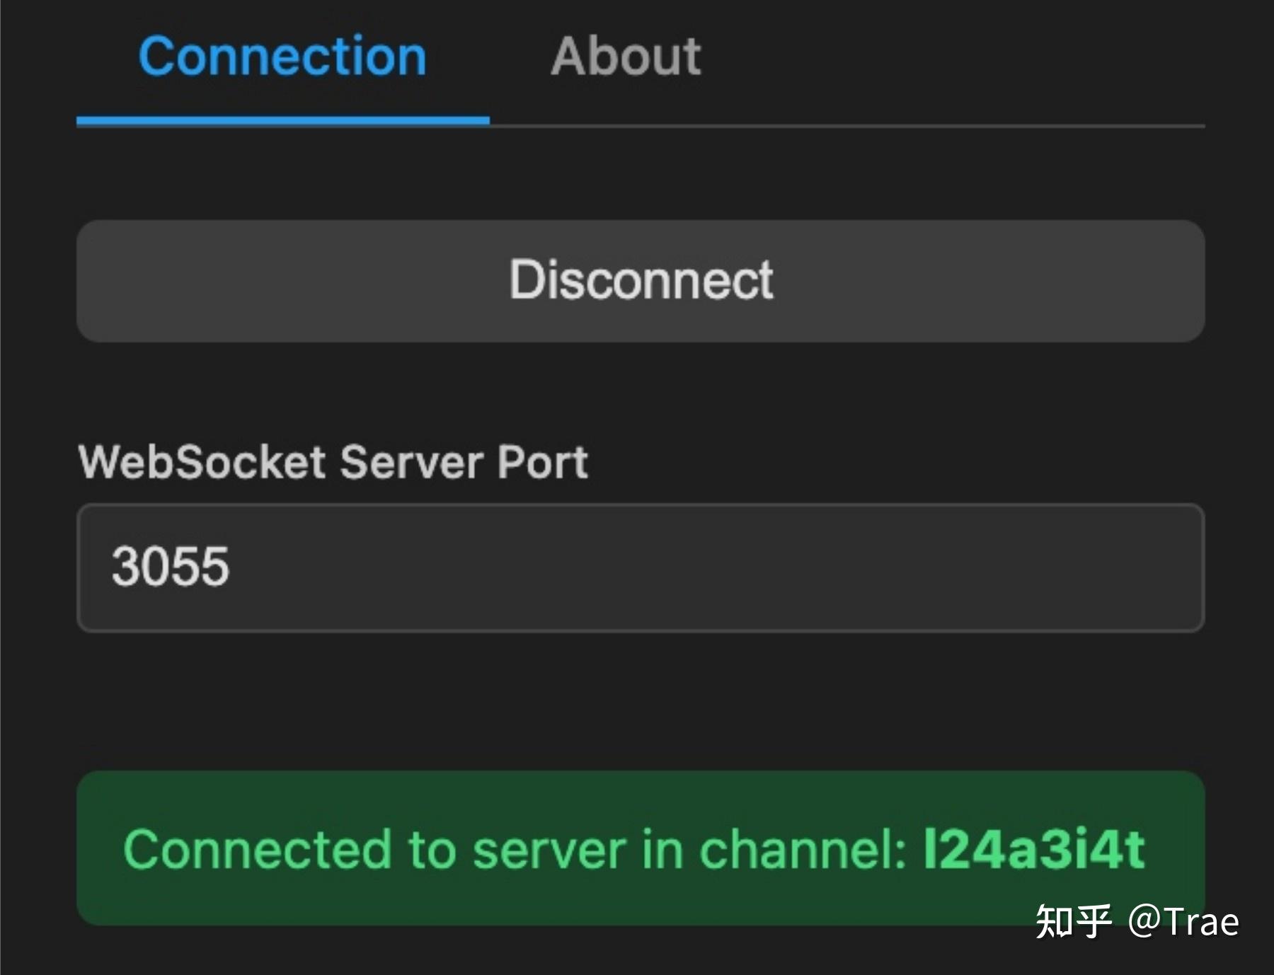Screen dimensions: 1274x975
Task: Focus the WebSocket Server Port field
Action: pyautogui.click(x=641, y=567)
